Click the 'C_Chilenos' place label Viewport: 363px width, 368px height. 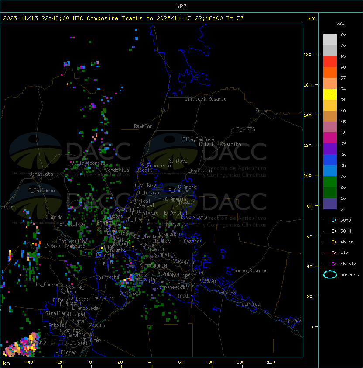tap(41, 191)
